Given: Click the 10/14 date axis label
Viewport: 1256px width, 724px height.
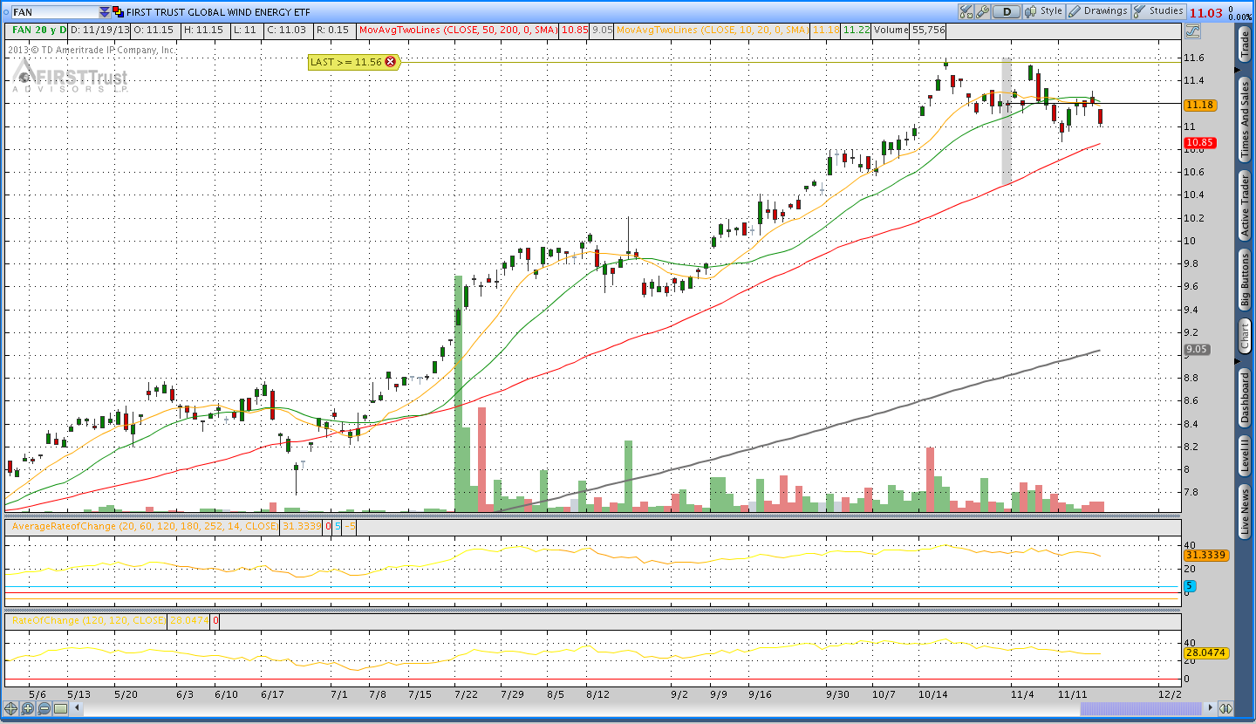Looking at the screenshot, I should (933, 694).
